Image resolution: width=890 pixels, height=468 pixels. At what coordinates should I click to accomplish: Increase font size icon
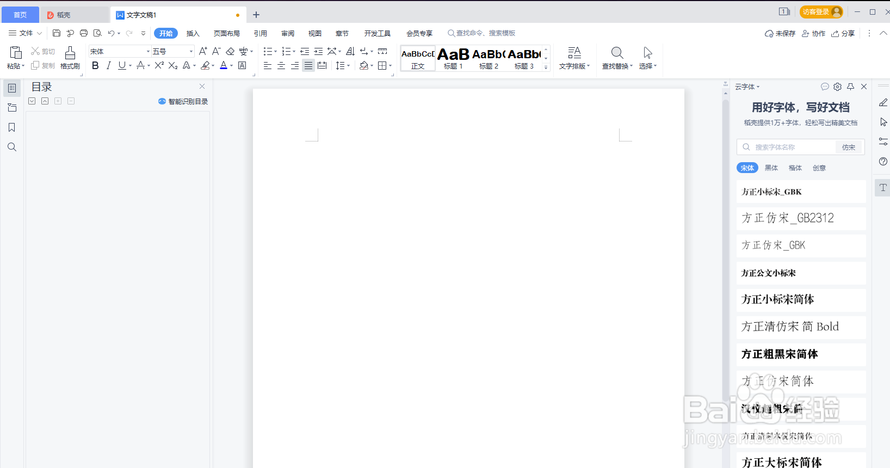(203, 51)
